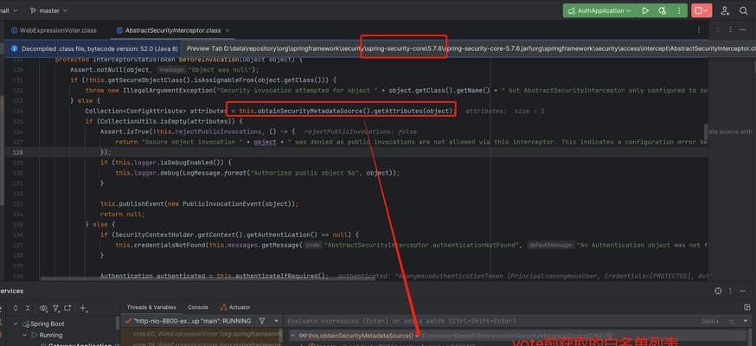This screenshot has width=756, height=346.
Task: Click the red stop button
Action: coord(698,10)
